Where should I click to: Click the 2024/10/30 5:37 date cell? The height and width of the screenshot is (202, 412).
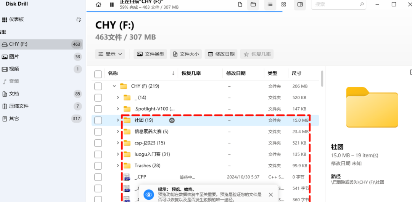[243, 177]
